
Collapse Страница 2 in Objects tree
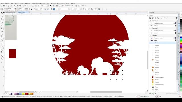click(x=150, y=28)
